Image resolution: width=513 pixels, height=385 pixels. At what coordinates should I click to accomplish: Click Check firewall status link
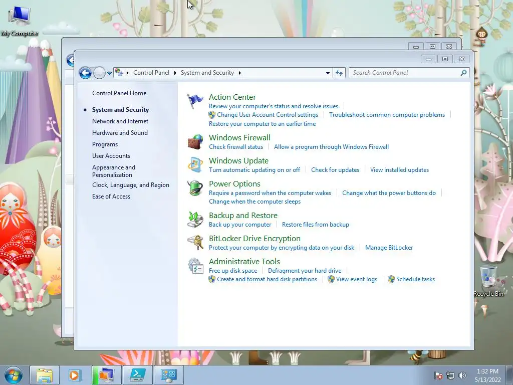pyautogui.click(x=236, y=147)
